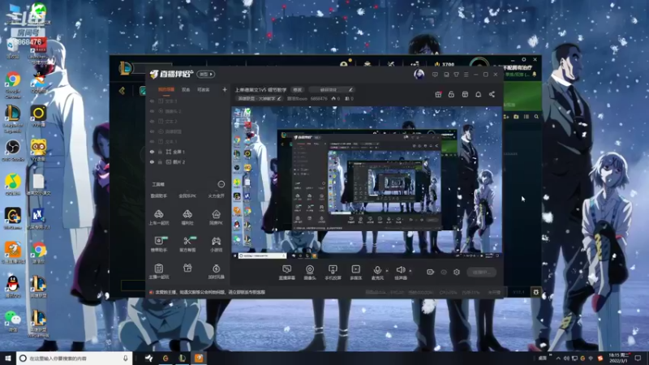Click the share icon in the stream header
Screen dimensions: 649x365
point(492,94)
